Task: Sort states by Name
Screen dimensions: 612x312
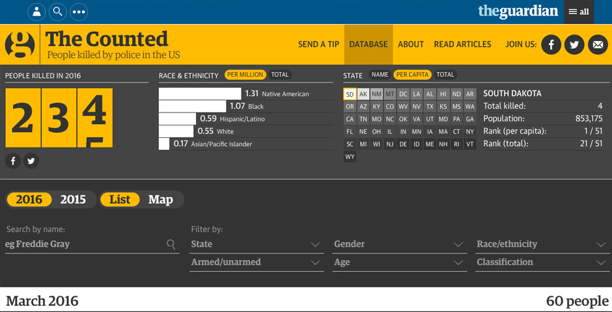Action: point(380,75)
